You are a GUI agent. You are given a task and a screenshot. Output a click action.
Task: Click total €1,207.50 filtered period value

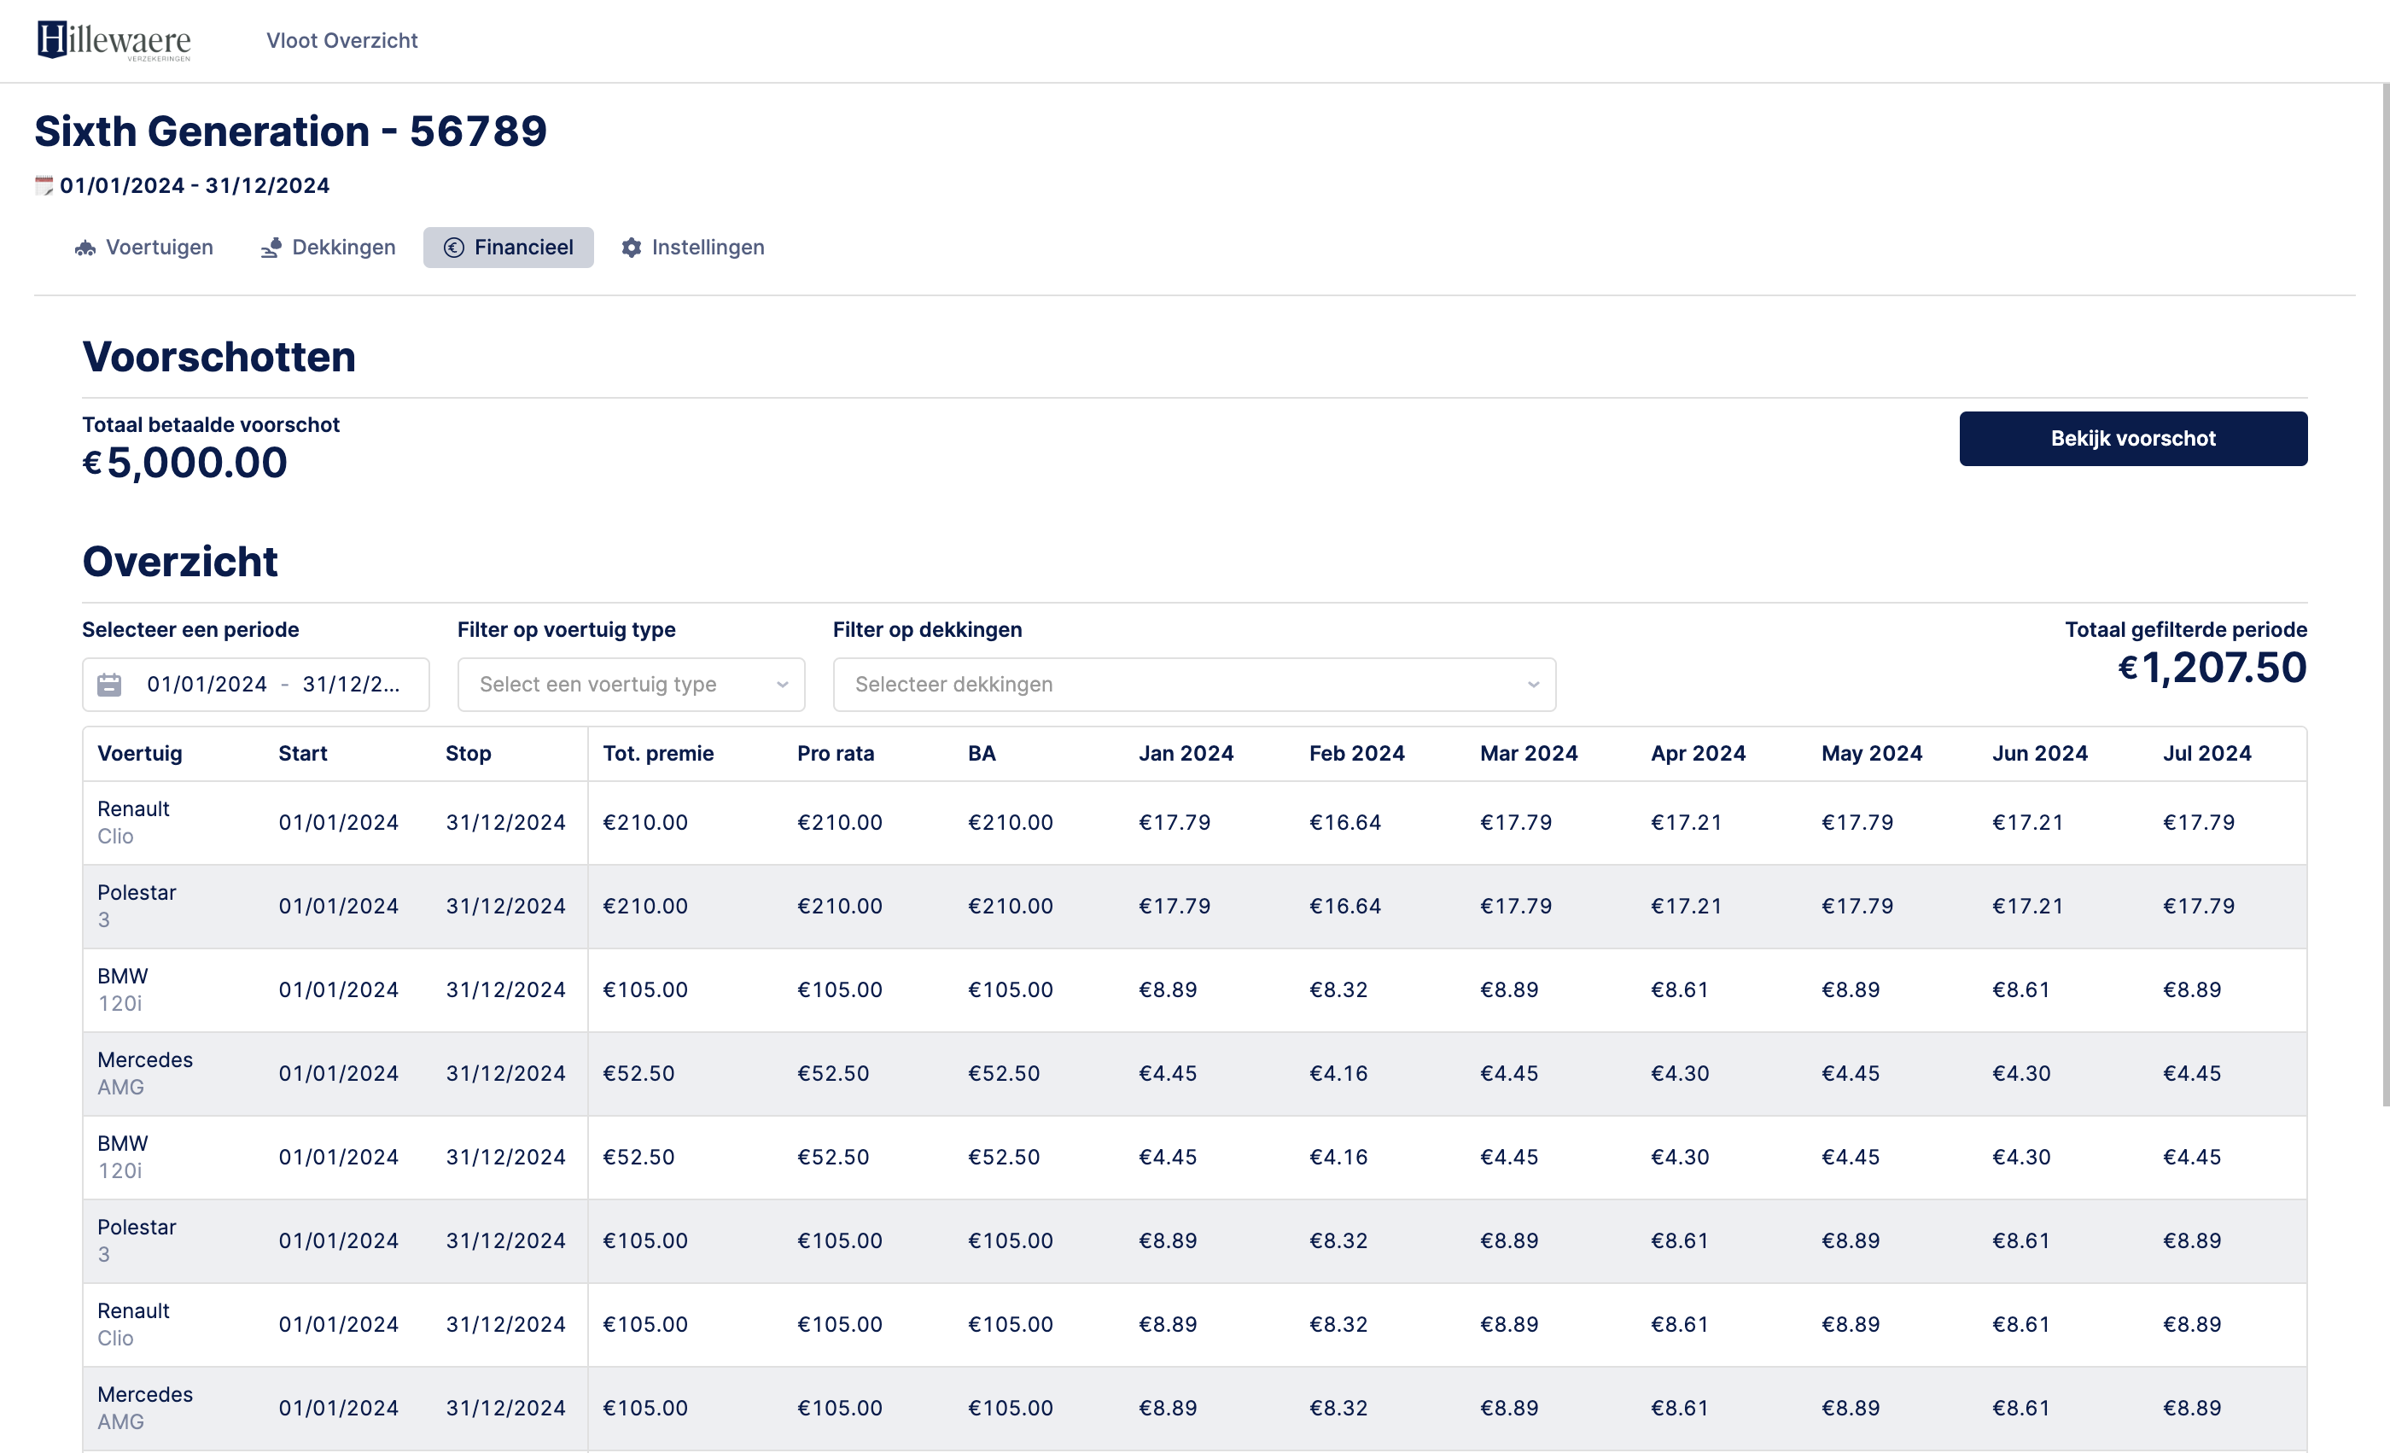tap(2212, 668)
